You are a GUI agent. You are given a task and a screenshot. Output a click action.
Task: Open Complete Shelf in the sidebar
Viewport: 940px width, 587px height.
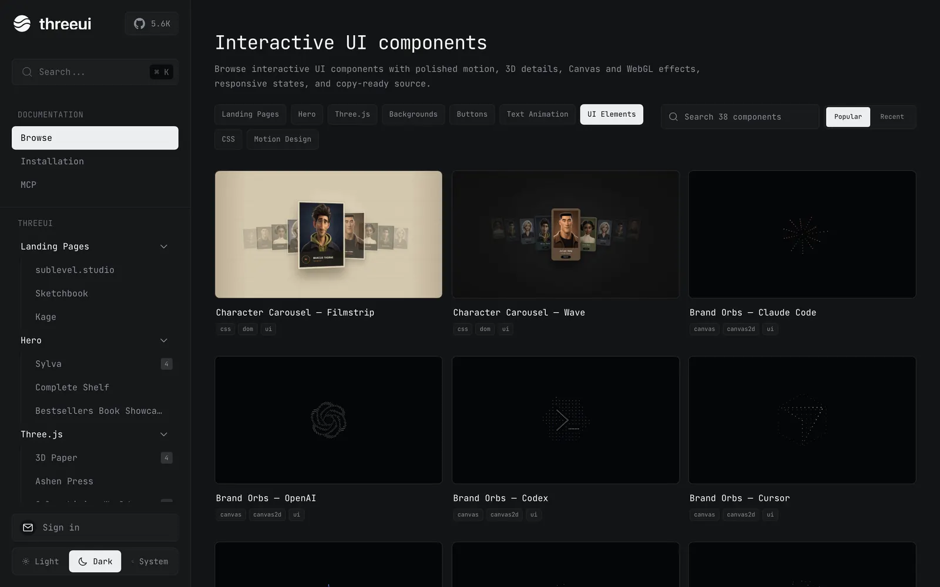click(x=72, y=387)
